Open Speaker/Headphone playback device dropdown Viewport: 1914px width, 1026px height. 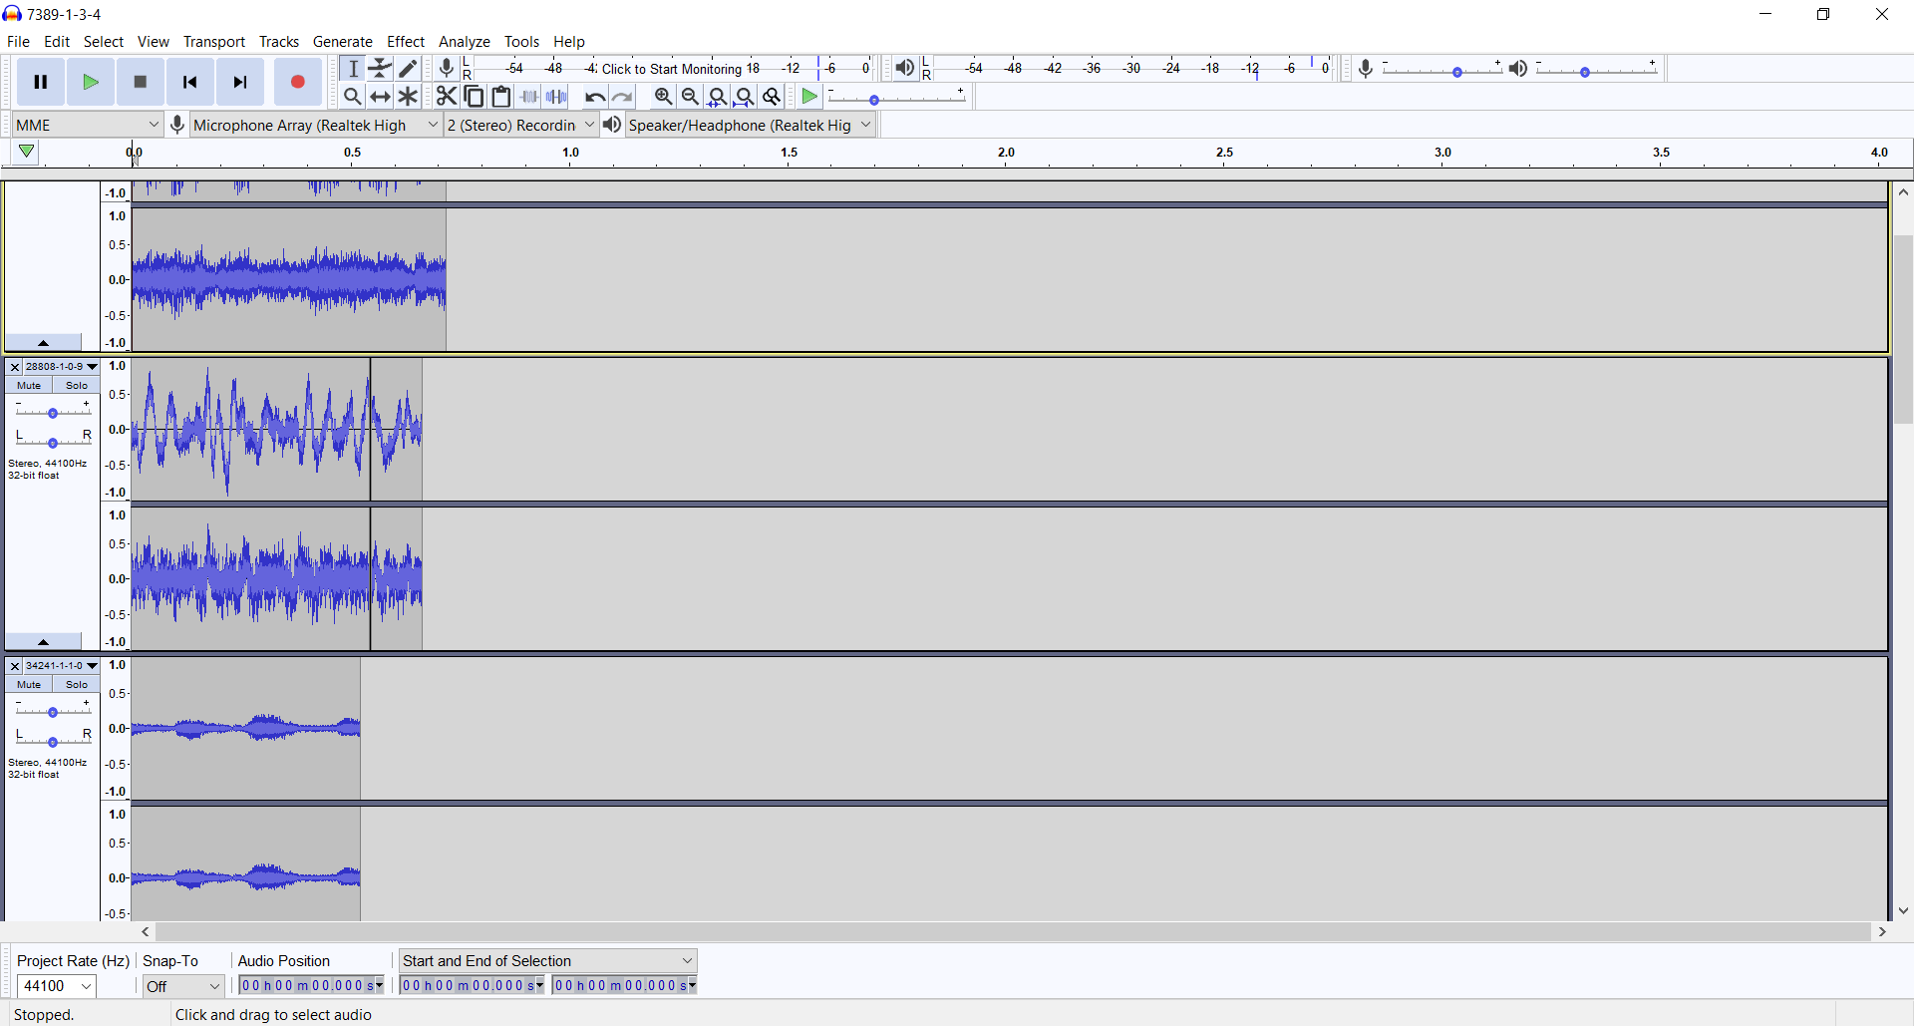pyautogui.click(x=751, y=125)
